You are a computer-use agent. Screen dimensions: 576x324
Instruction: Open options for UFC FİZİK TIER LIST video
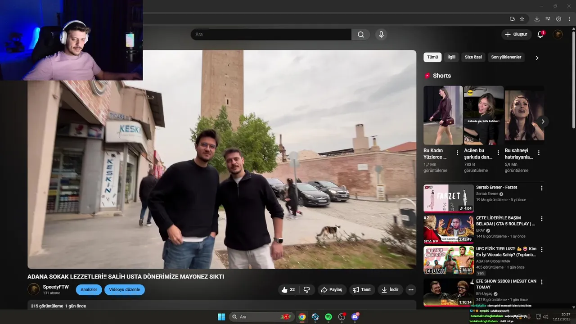pyautogui.click(x=542, y=249)
